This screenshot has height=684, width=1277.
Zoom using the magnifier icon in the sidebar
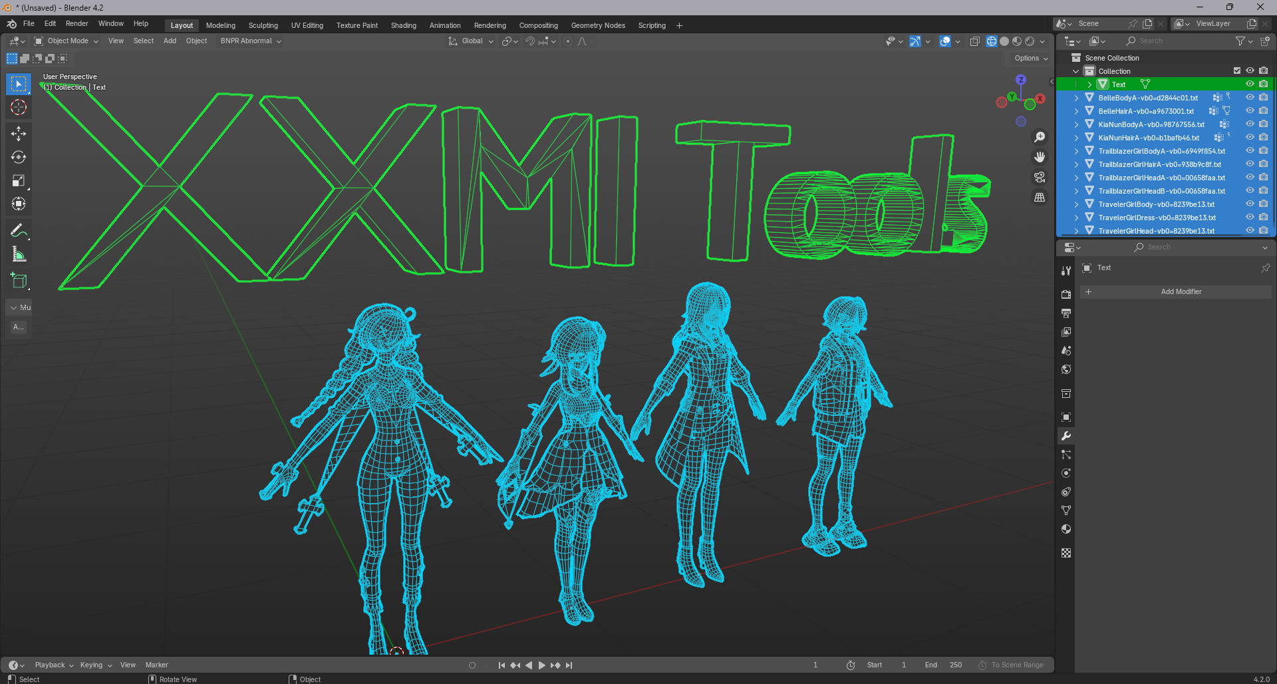click(1040, 137)
